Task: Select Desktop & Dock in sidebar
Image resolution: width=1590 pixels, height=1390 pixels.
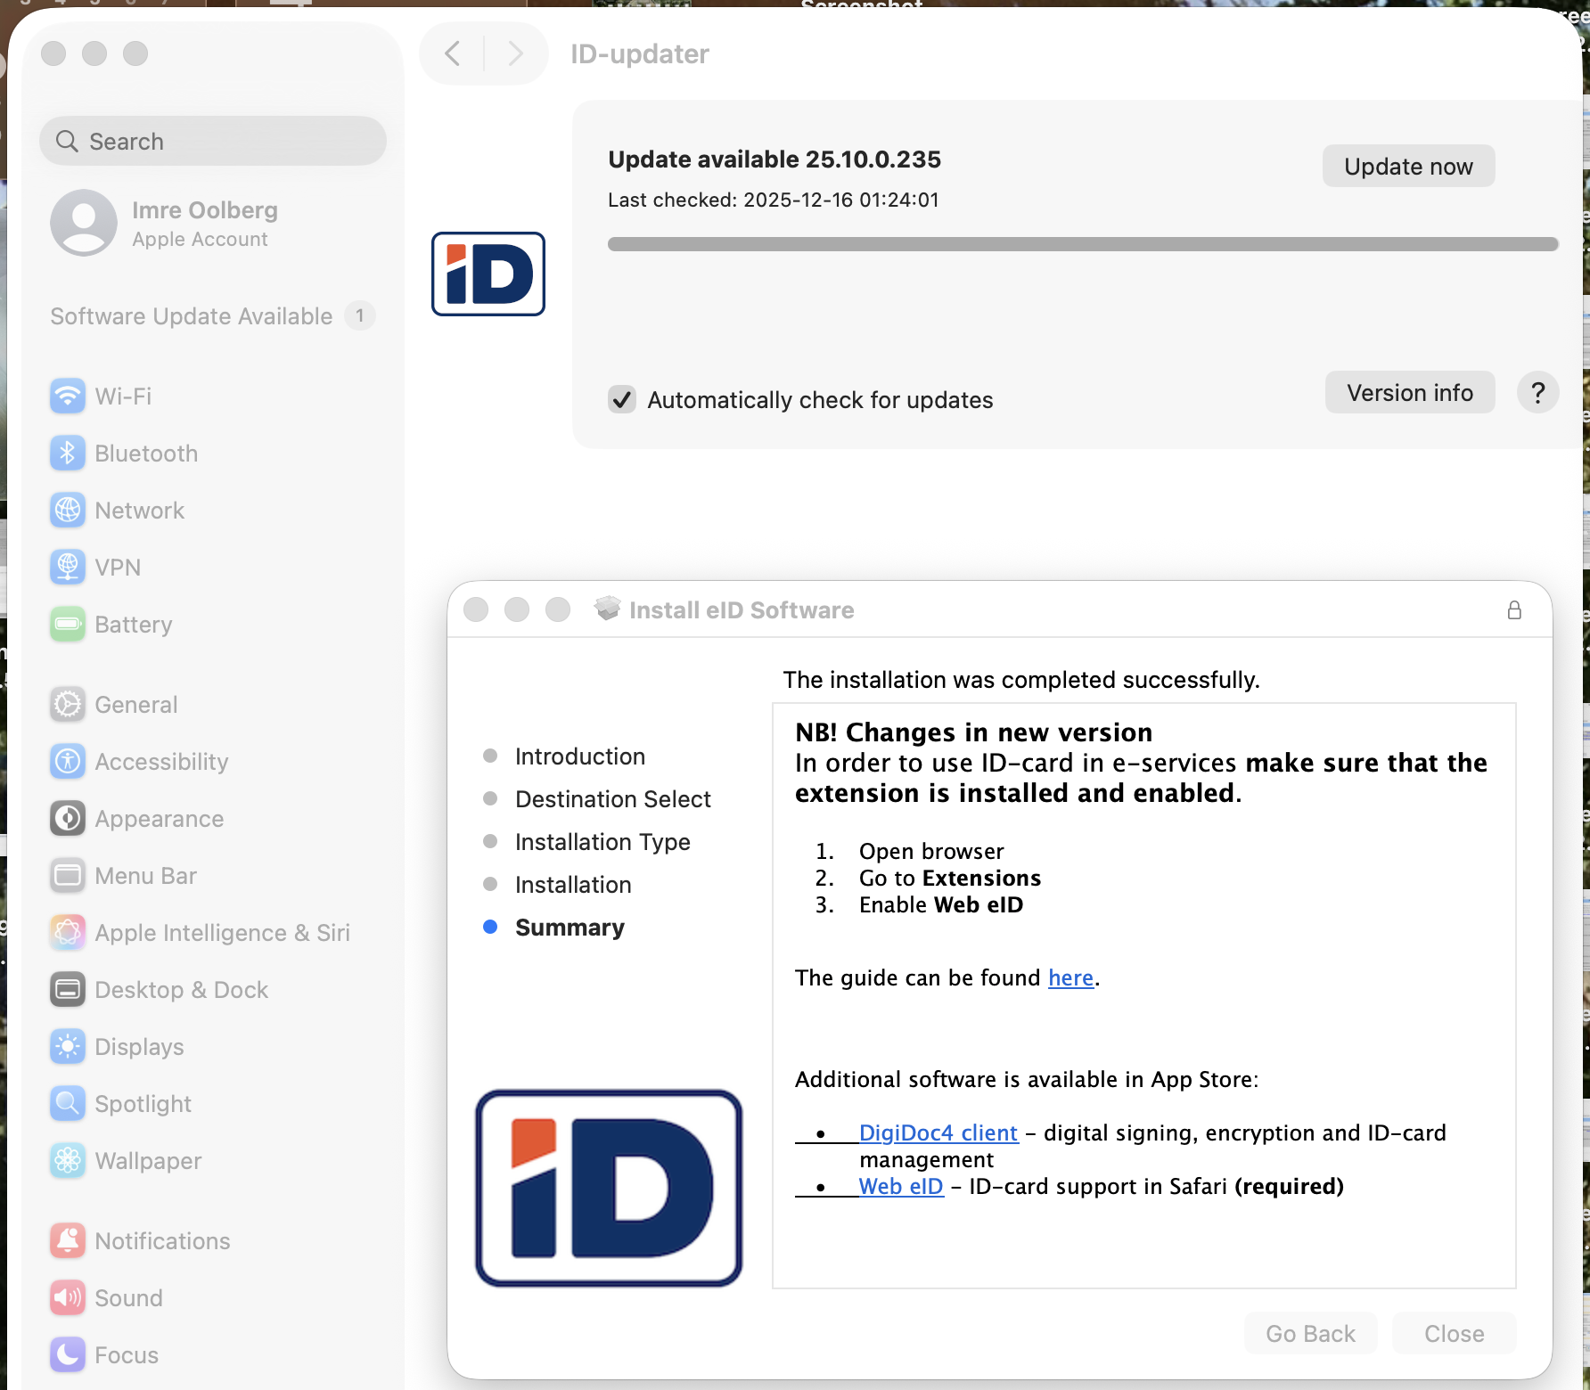Action: pyautogui.click(x=181, y=990)
